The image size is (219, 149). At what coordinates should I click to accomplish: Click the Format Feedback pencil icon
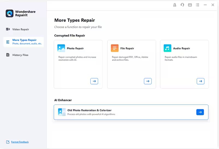[x=8, y=142]
